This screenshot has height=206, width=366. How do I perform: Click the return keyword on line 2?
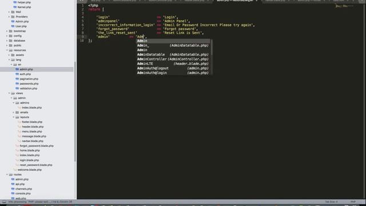94,9
